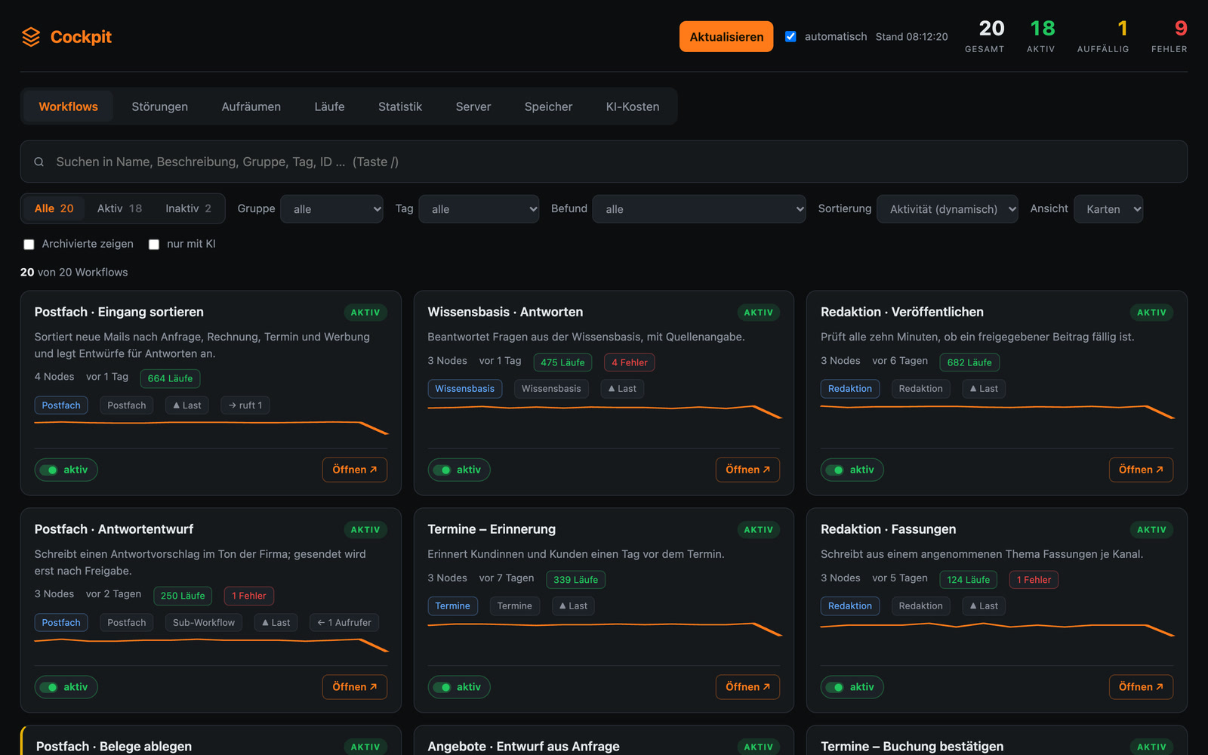This screenshot has height=755, width=1208.
Task: Enable the nur mit KI checkbox
Action: 154,244
